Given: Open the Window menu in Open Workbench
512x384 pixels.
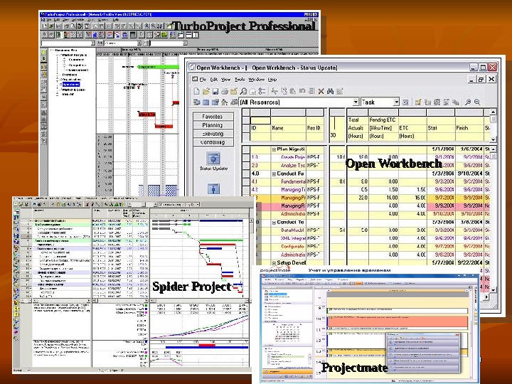Looking at the screenshot, I should coord(256,80).
